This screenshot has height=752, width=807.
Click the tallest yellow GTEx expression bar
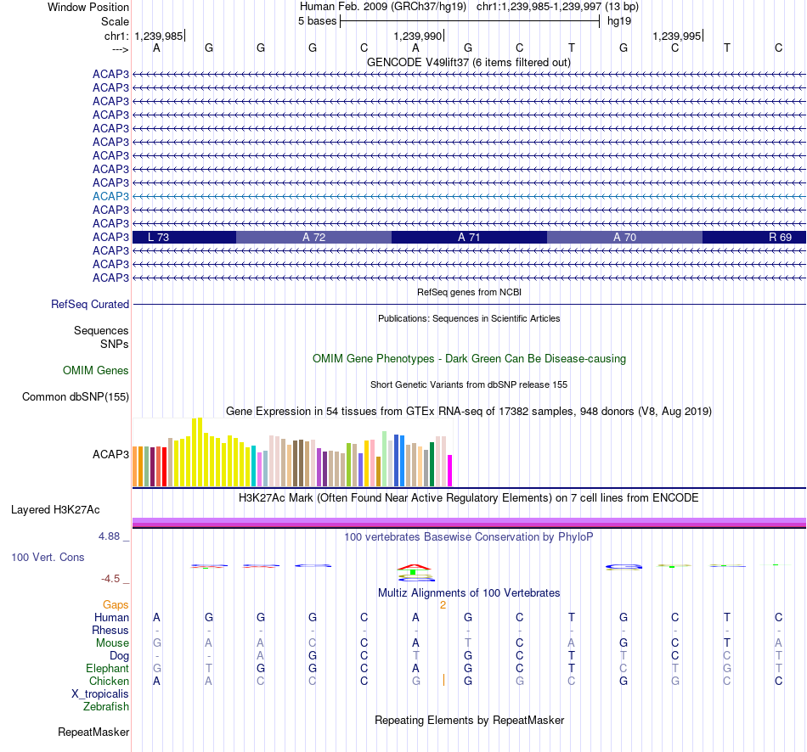tap(200, 452)
